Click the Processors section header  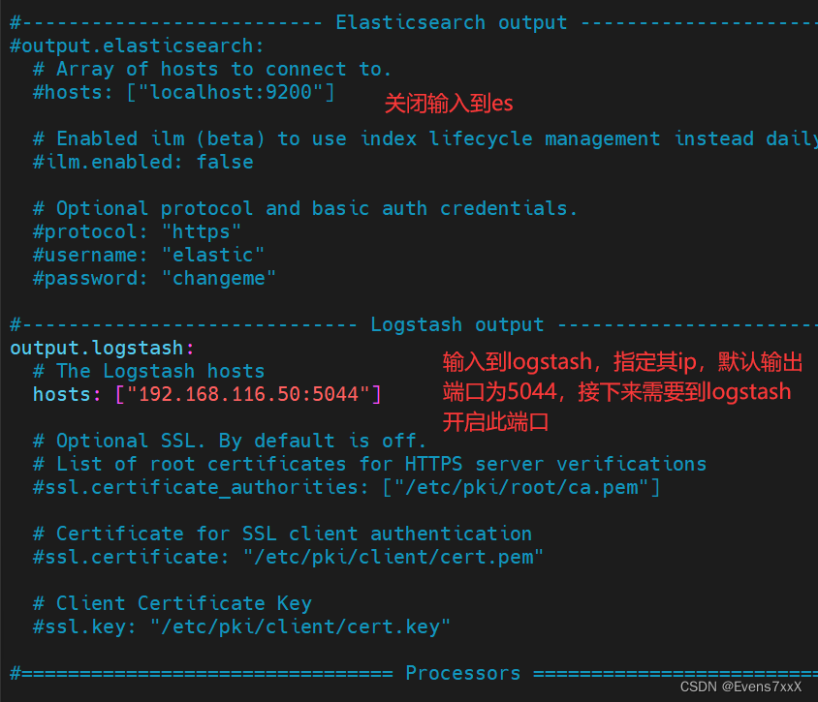[462, 673]
